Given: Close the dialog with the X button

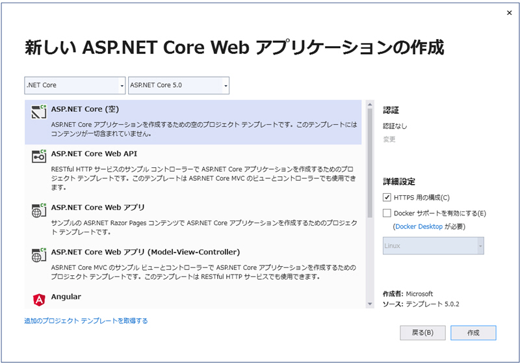Looking at the screenshot, I should 510,12.
